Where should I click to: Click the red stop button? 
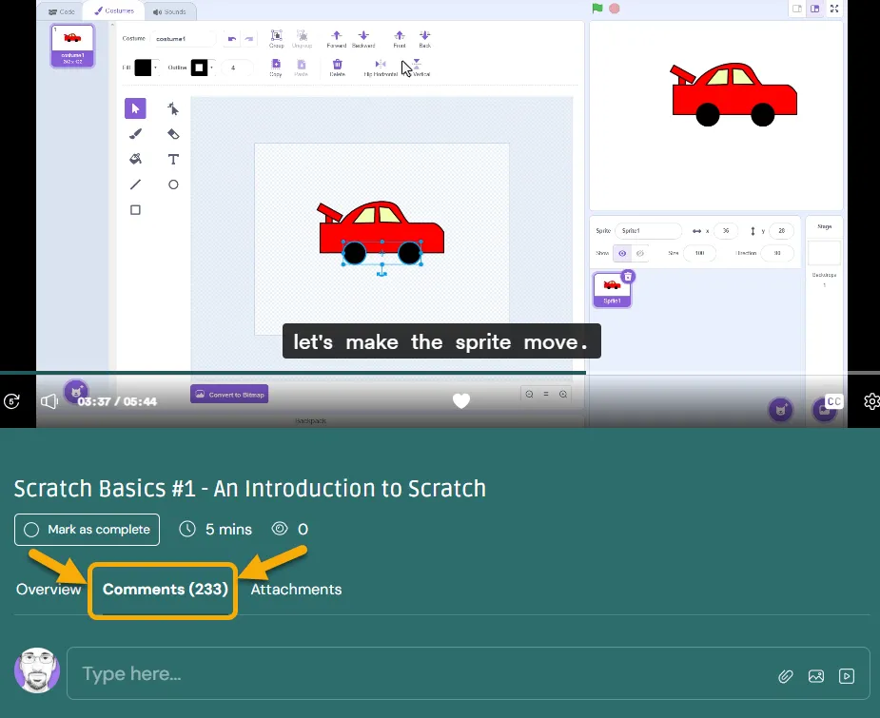615,9
